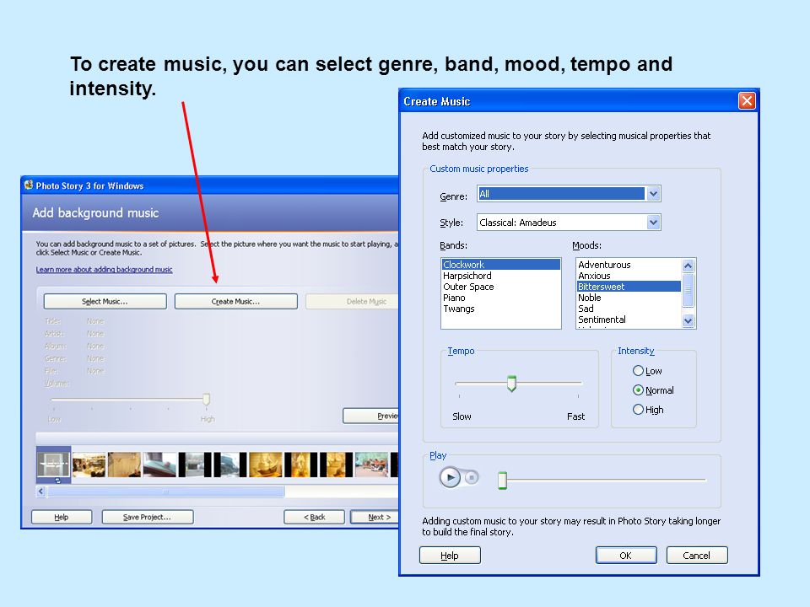Click the filmstrip scroll left arrow
The height and width of the screenshot is (607, 810).
click(x=40, y=492)
